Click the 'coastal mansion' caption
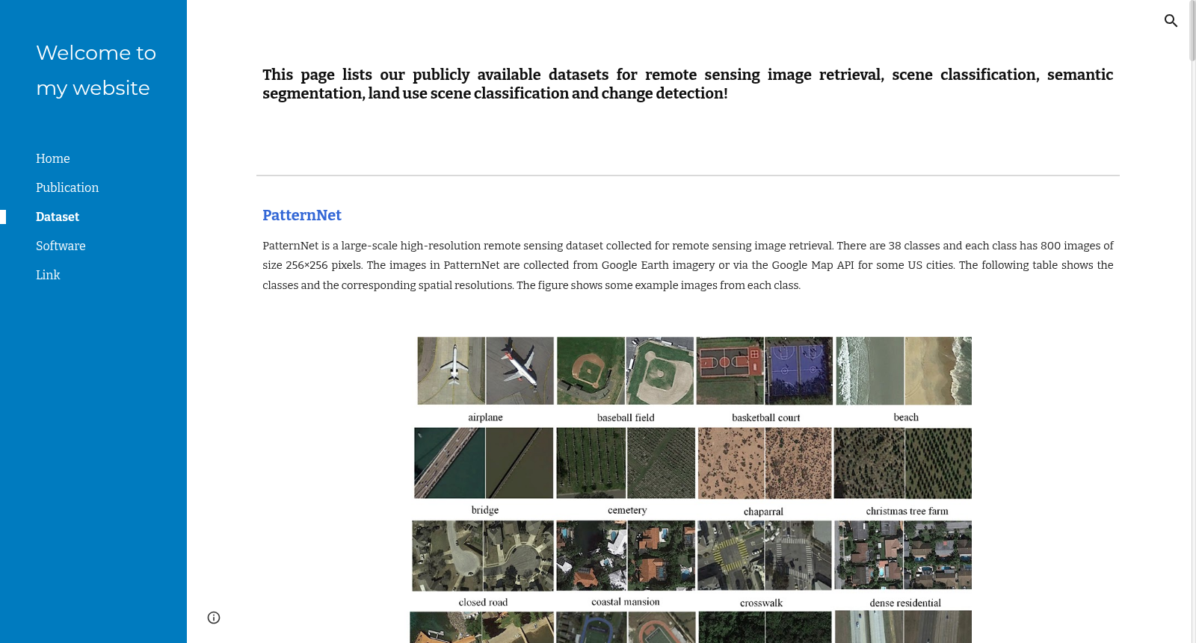This screenshot has height=643, width=1196. pos(626,602)
